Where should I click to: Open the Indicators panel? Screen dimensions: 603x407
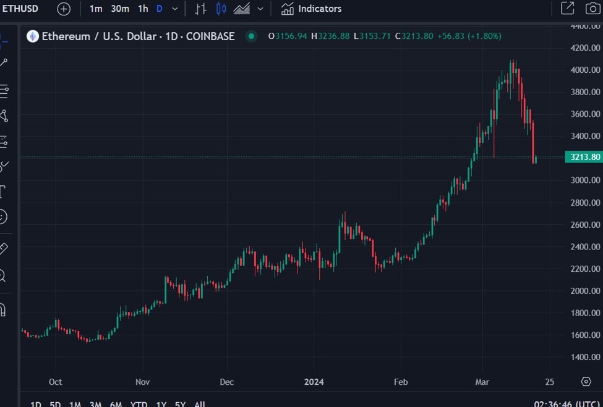[310, 9]
